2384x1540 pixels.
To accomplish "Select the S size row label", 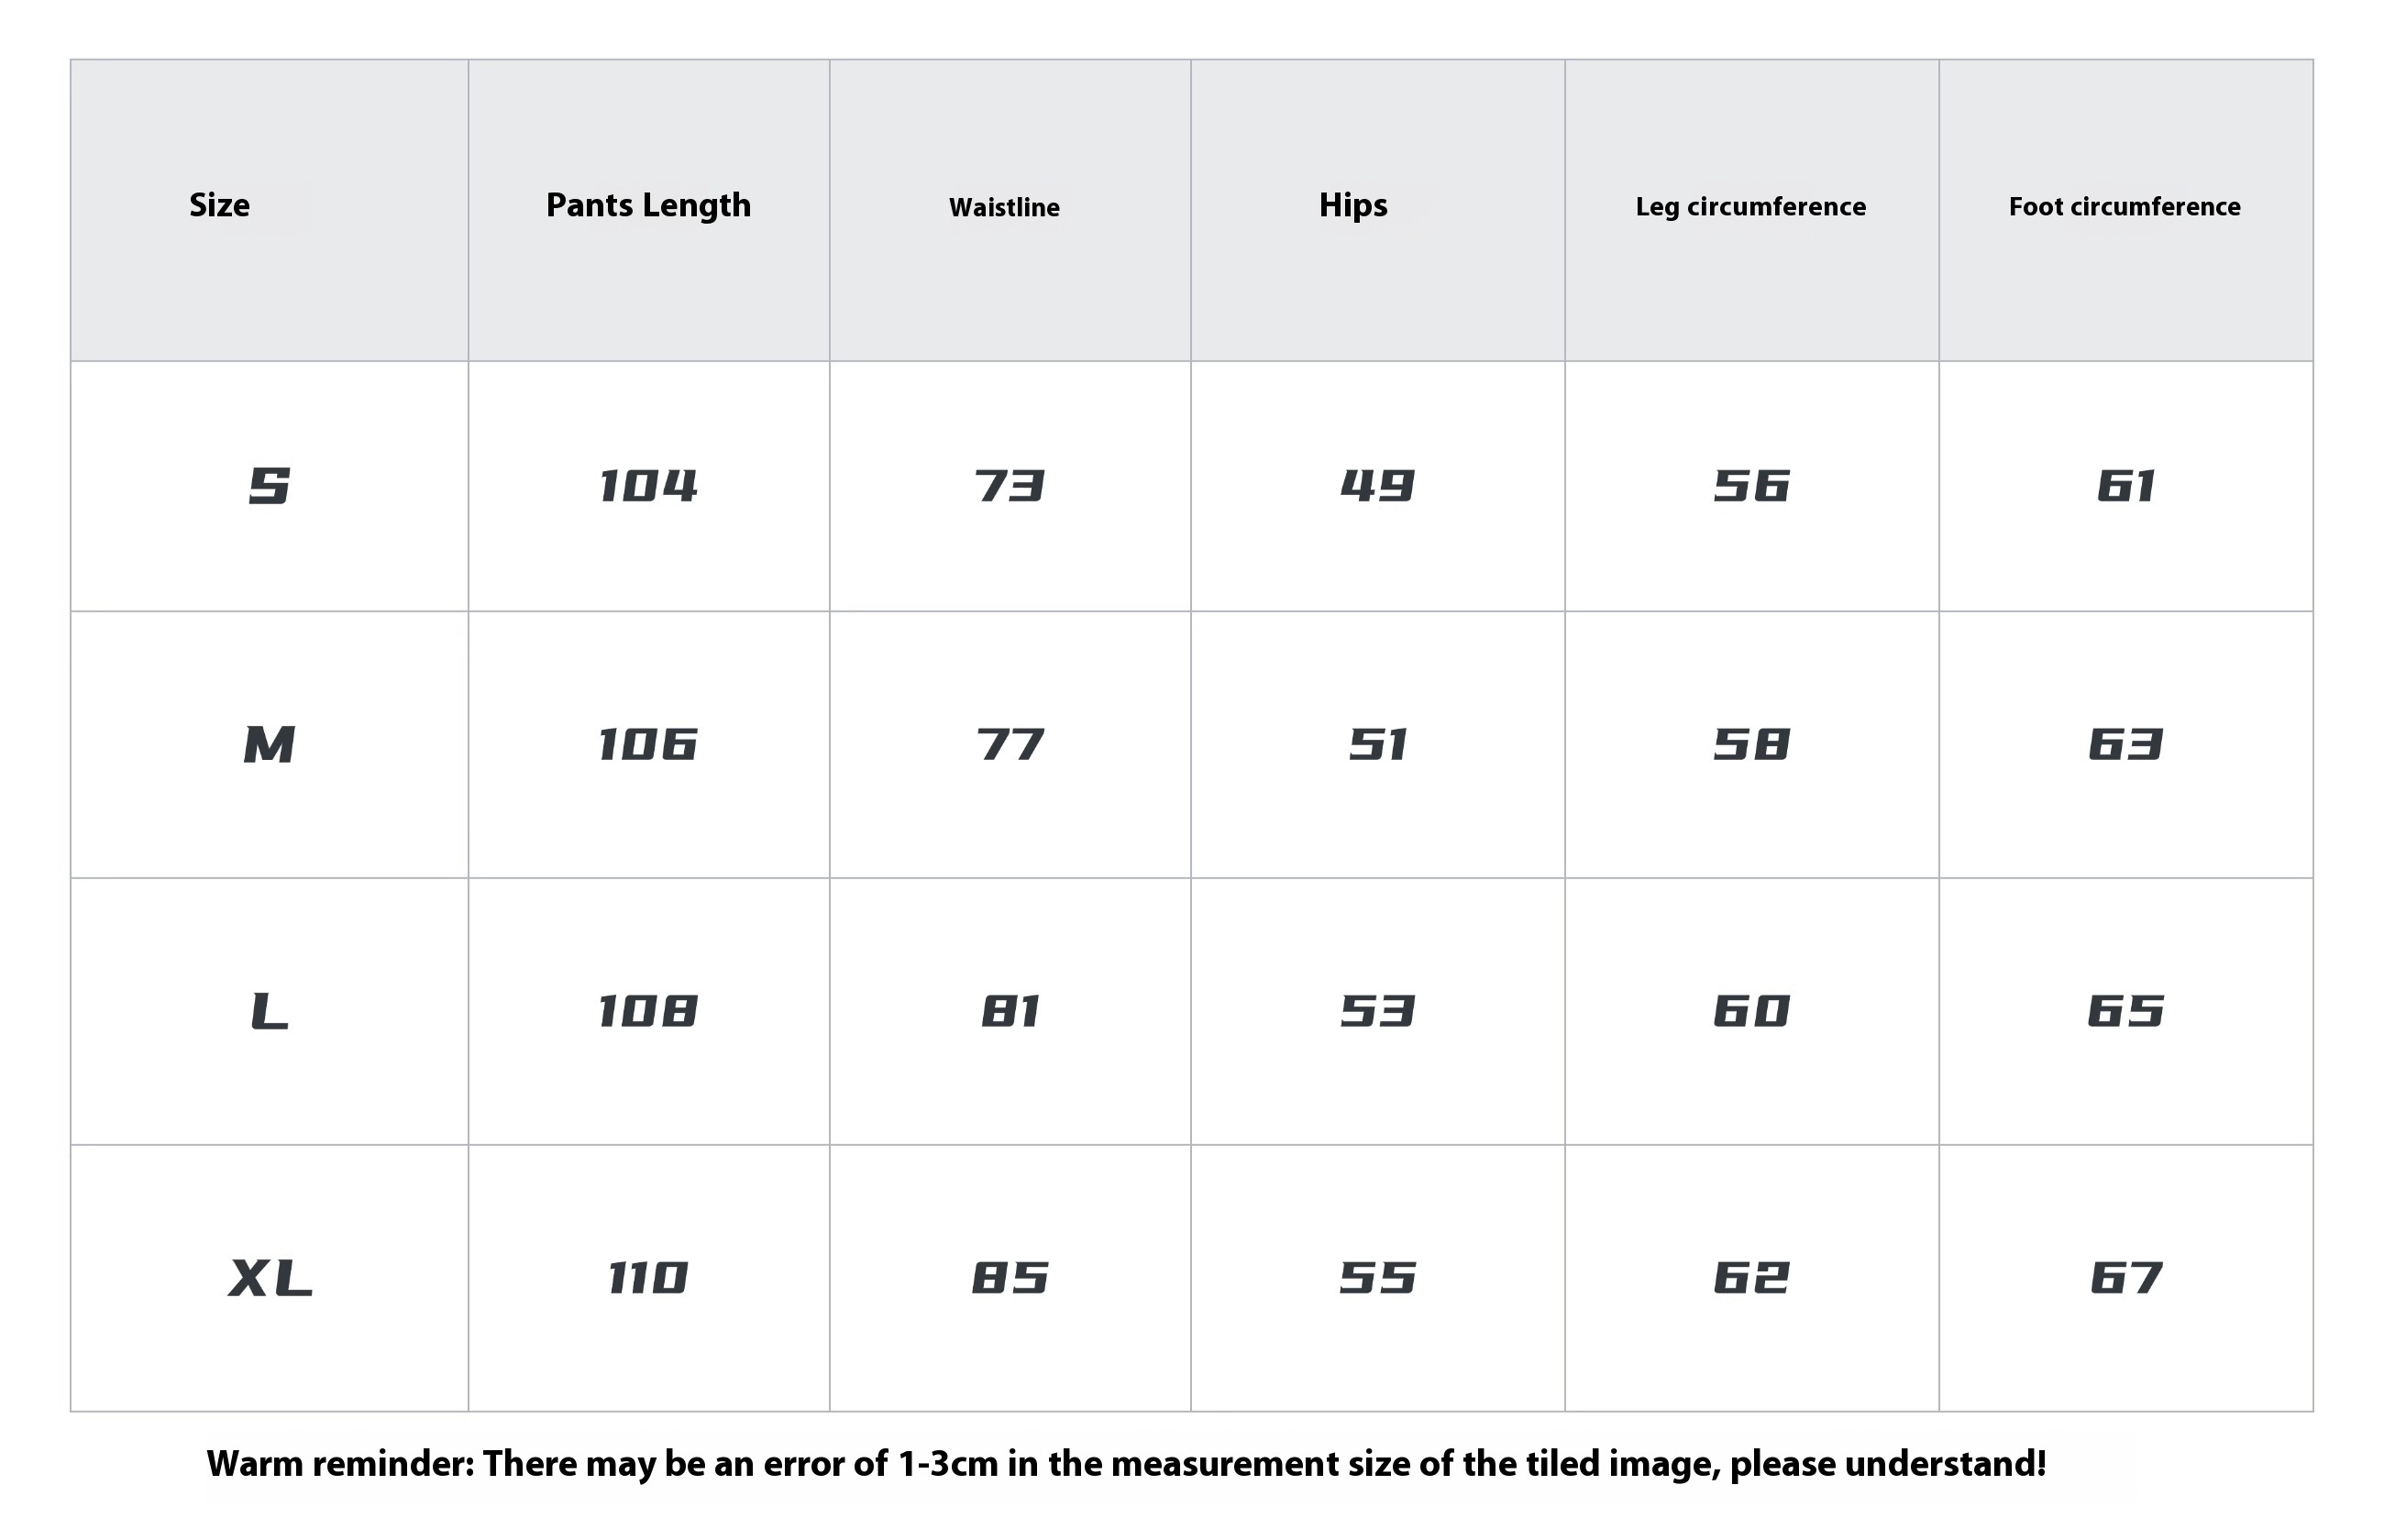I will (269, 486).
